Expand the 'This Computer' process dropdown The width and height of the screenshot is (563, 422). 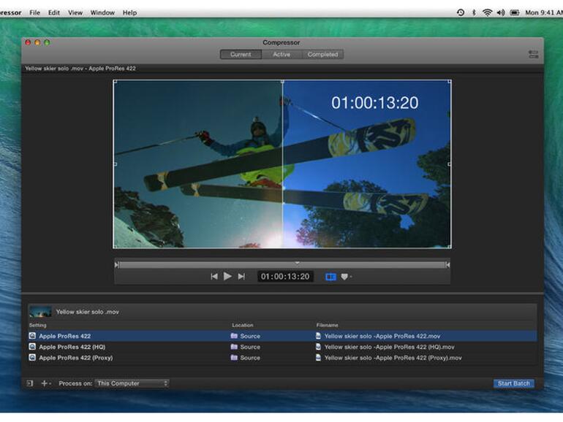132,383
